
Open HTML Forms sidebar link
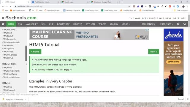pos(7,68)
